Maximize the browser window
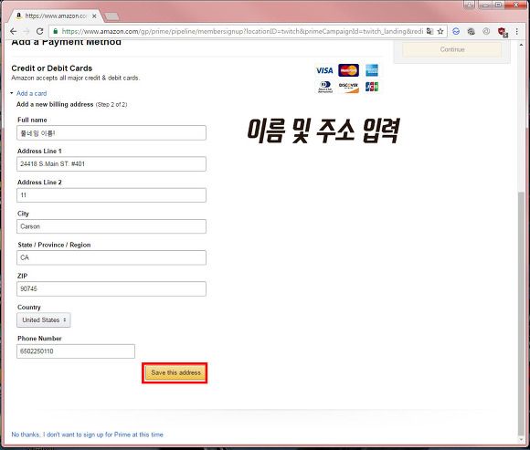The image size is (530, 450). click(x=499, y=5)
